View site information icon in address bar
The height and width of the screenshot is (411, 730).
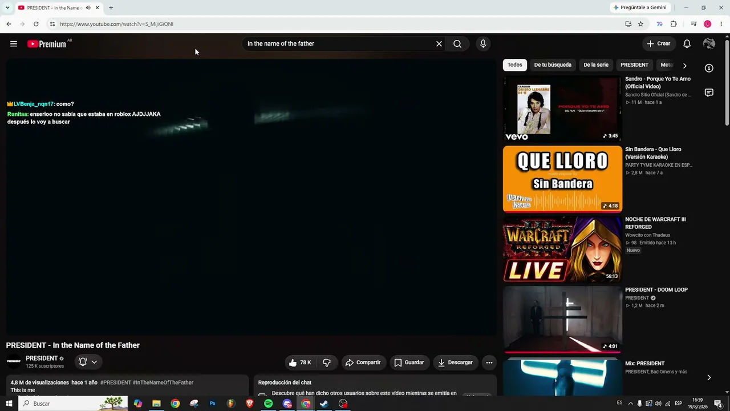coord(52,24)
